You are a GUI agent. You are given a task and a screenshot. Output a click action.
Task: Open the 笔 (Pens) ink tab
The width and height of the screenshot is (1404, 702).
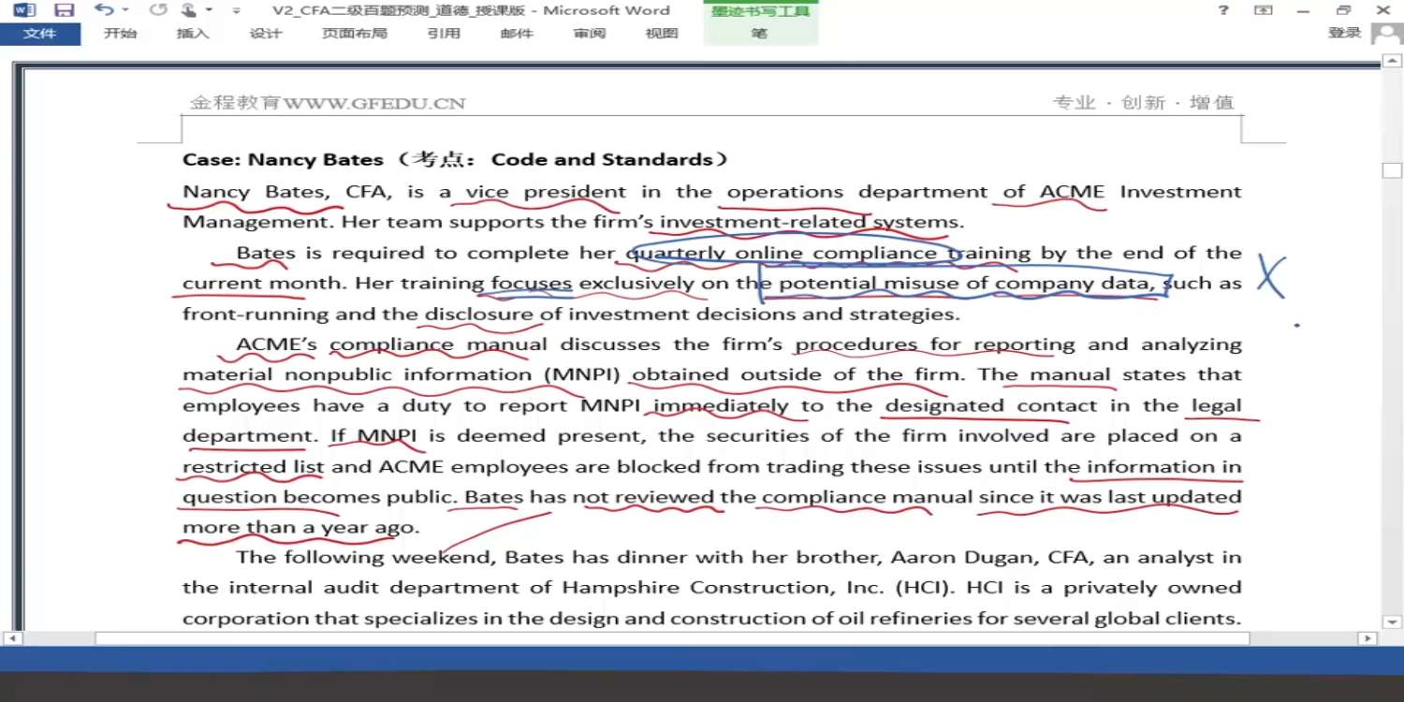759,34
